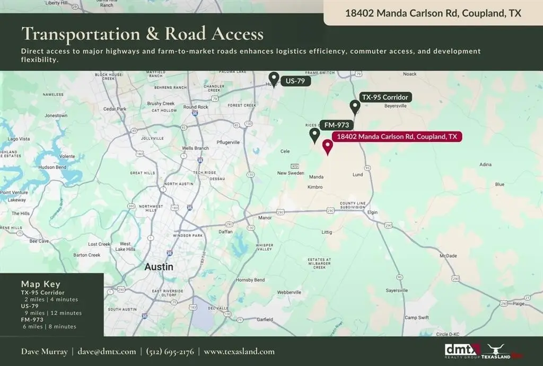Click the Dave Murray contact name

point(45,352)
